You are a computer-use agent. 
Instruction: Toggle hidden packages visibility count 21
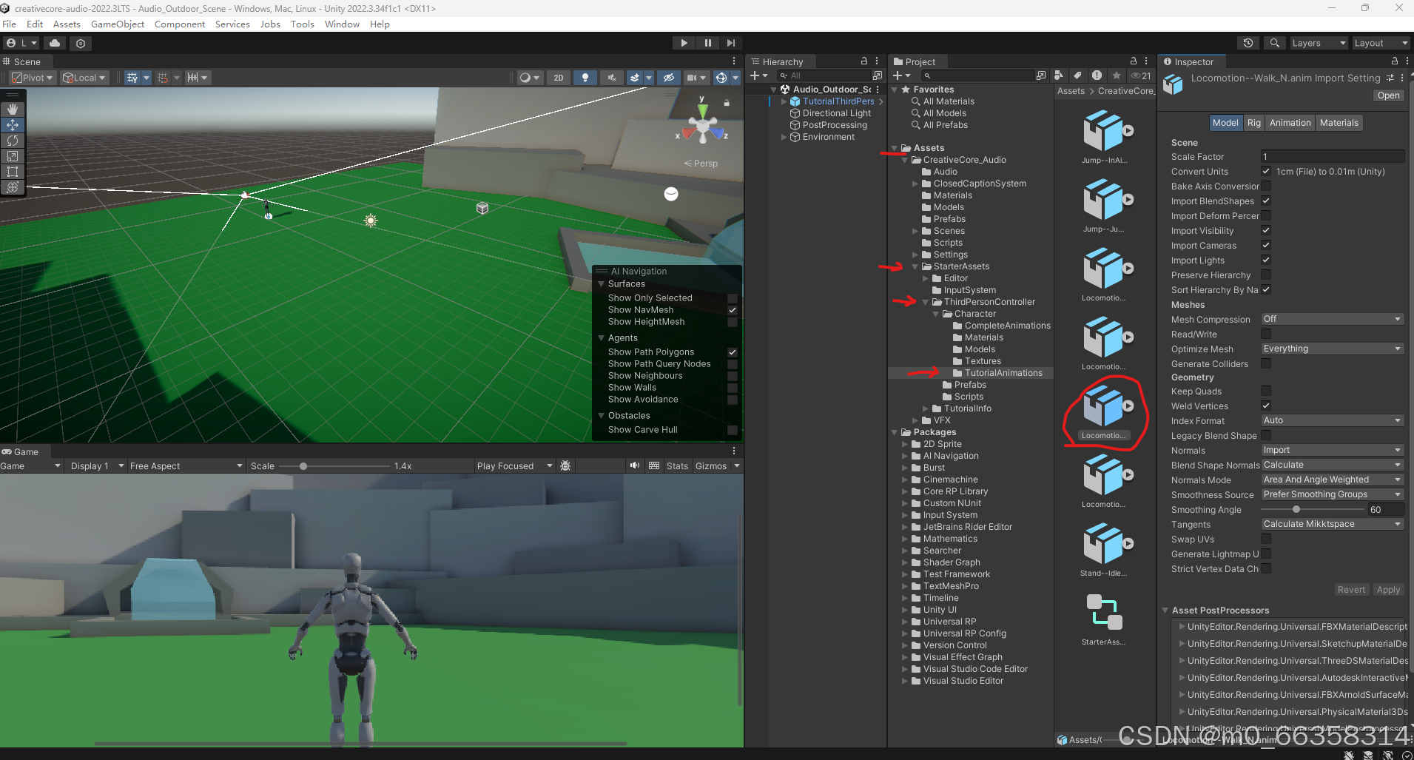point(1141,75)
